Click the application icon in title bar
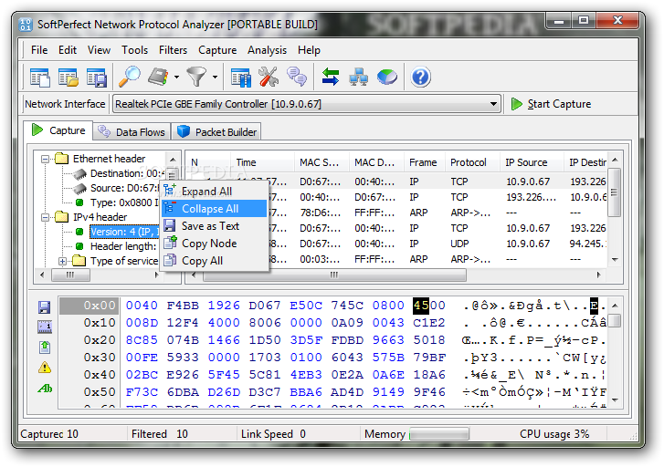 tap(26, 25)
